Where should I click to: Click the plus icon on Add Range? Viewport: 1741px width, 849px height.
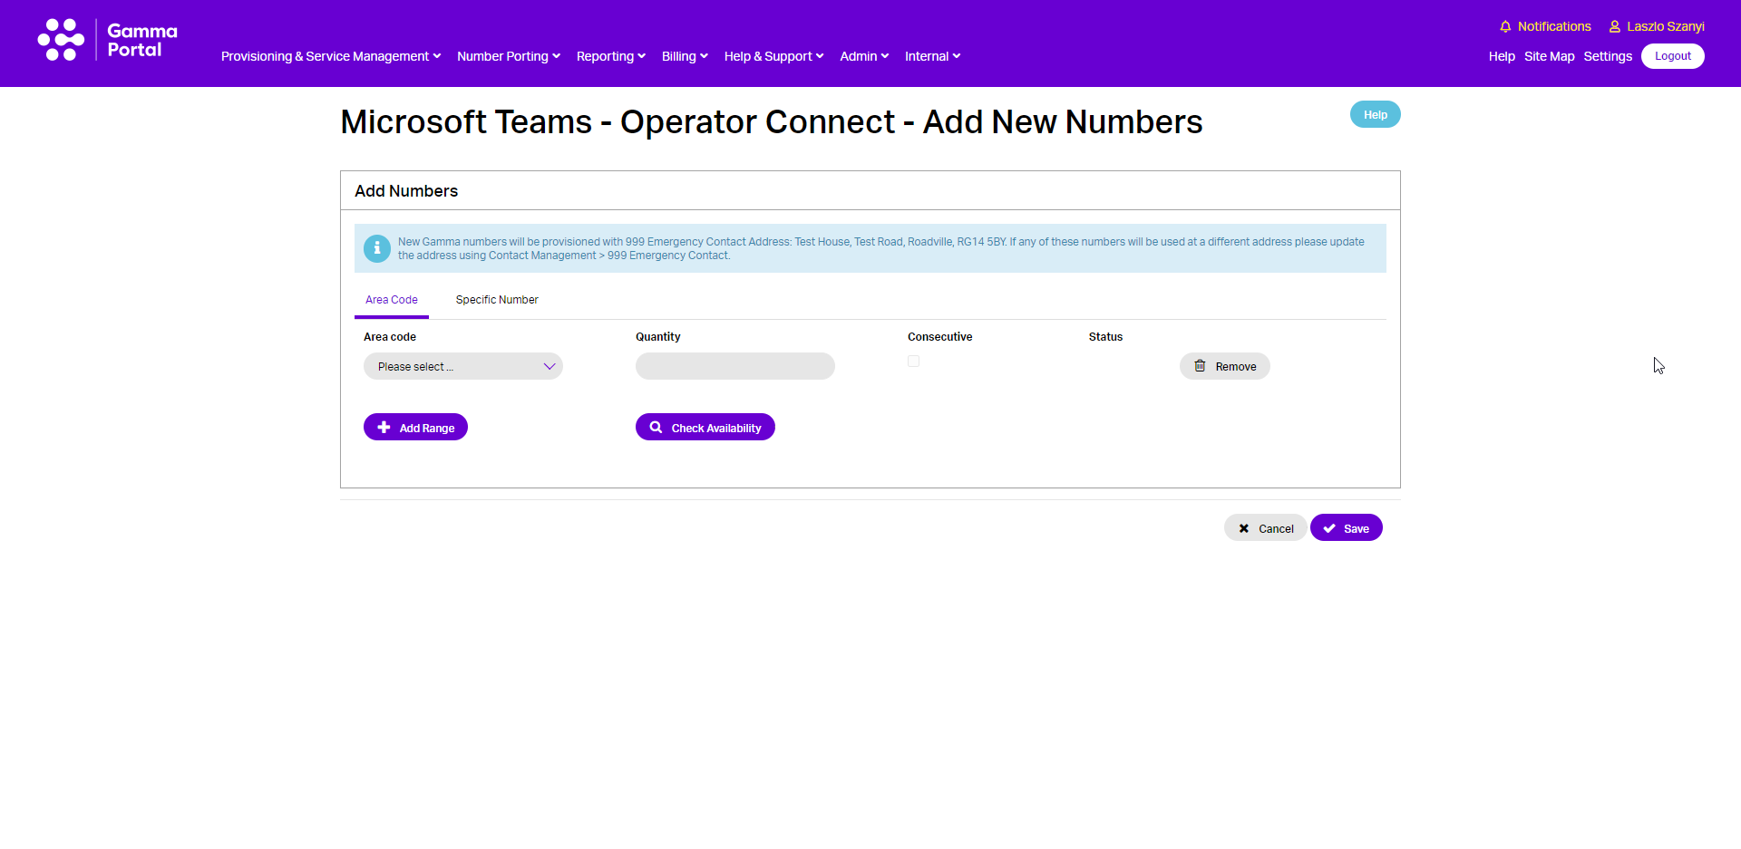coord(384,428)
